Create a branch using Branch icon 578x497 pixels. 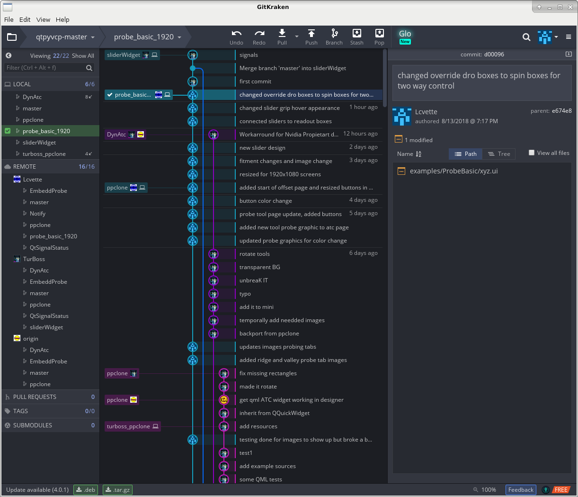tap(334, 33)
